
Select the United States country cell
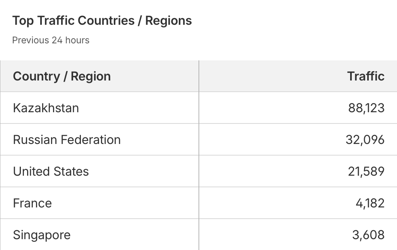tap(51, 171)
